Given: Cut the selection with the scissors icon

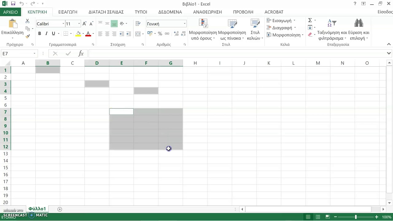Looking at the screenshot, I should click(x=27, y=21).
